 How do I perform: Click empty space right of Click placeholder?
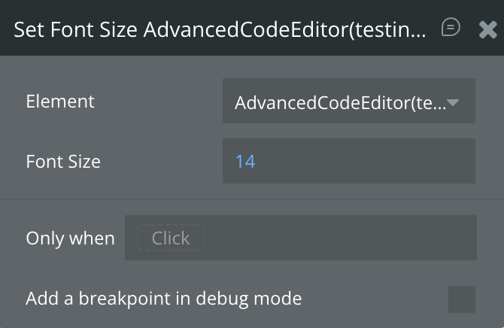(x=339, y=238)
